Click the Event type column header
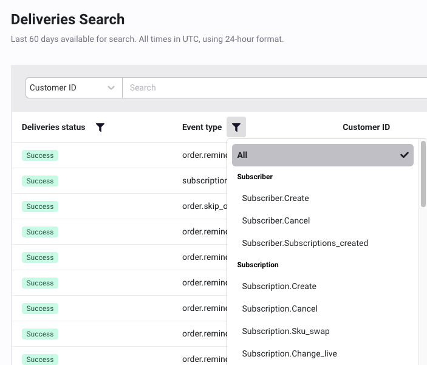Viewport: 427px width, 365px height. (202, 127)
